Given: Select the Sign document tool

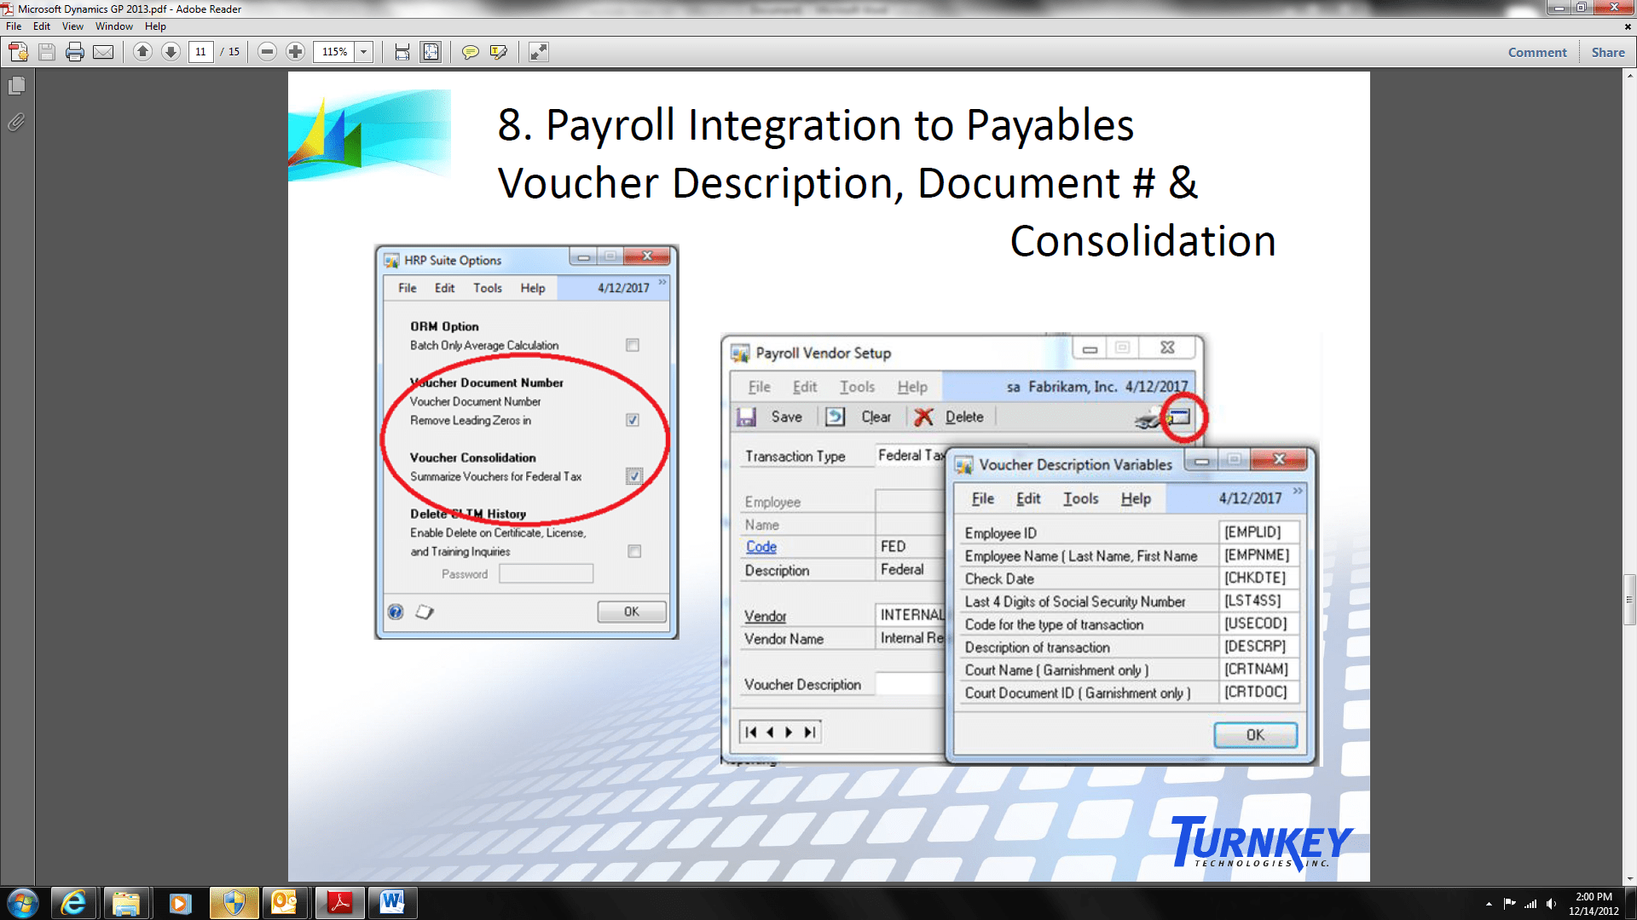Looking at the screenshot, I should pos(497,52).
